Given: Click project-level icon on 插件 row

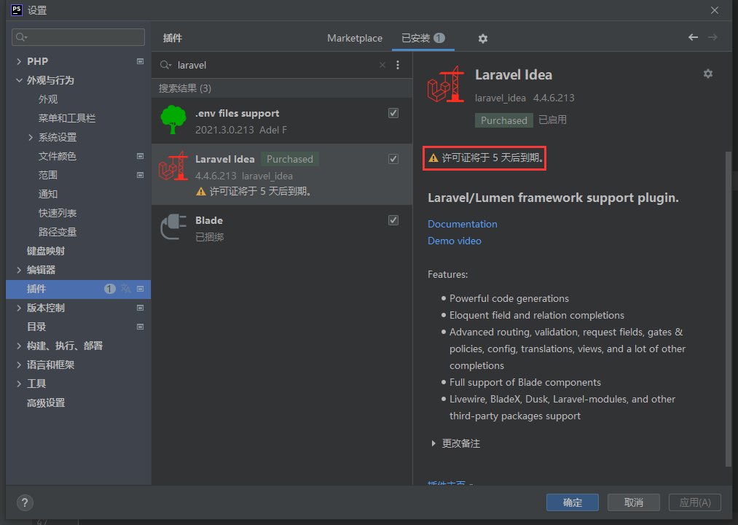Looking at the screenshot, I should click(x=140, y=289).
